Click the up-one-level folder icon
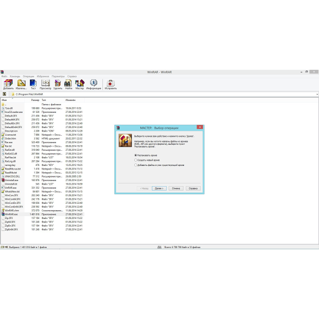The height and width of the screenshot is (319, 319). 4,94
